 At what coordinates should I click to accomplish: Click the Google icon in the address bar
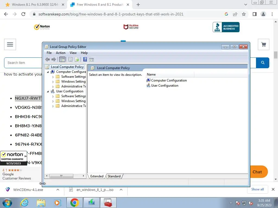pos(226,14)
